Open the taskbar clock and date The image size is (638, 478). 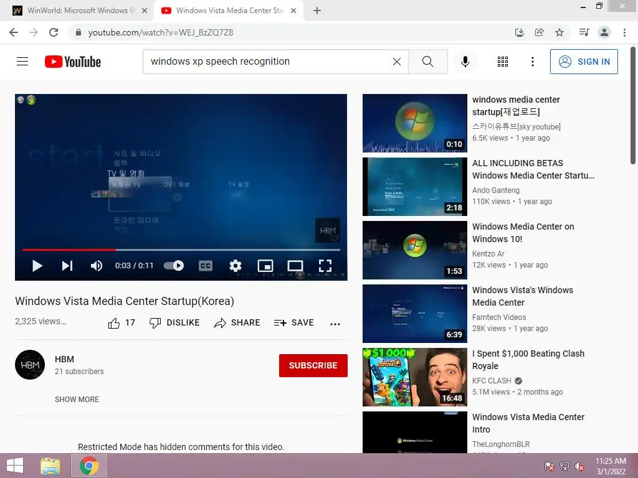[611, 466]
